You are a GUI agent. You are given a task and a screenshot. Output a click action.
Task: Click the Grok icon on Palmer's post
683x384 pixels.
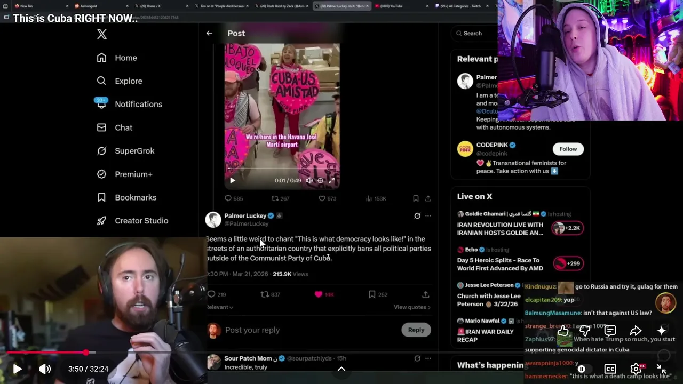pos(417,216)
